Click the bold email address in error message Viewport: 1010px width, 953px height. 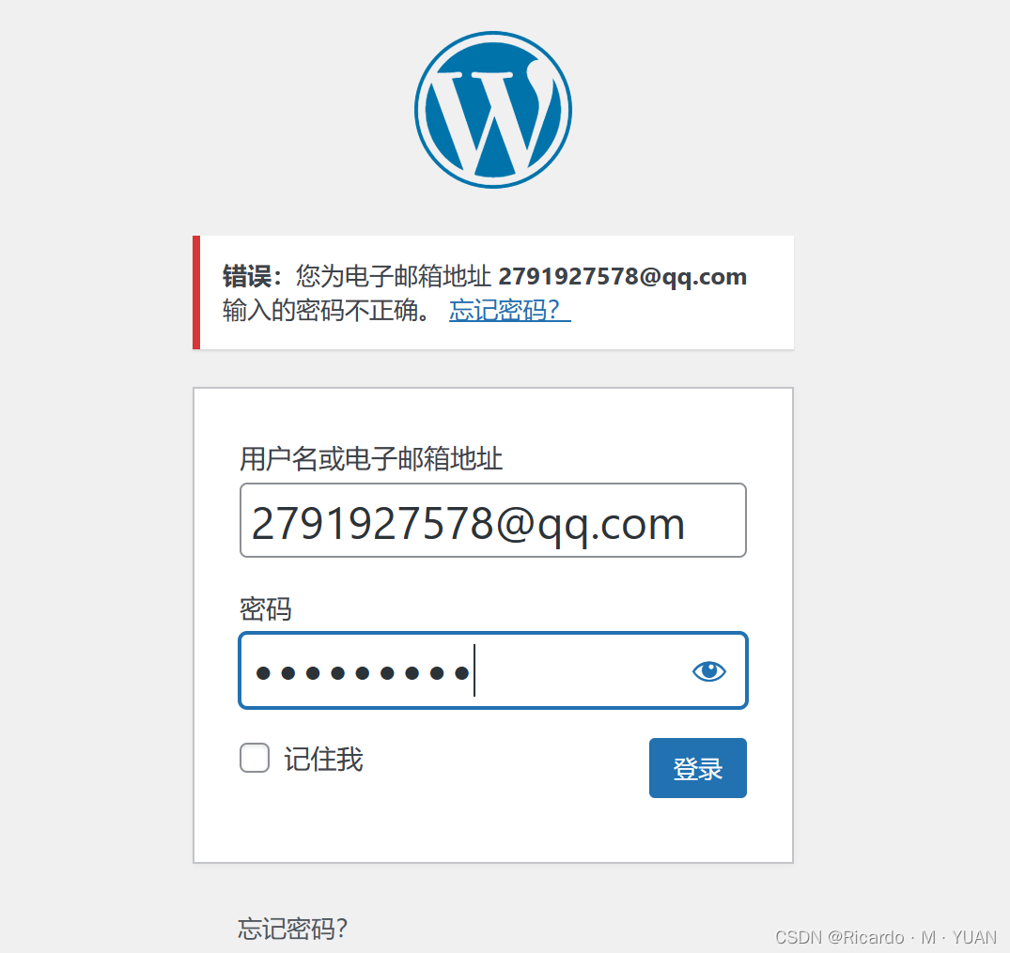click(623, 276)
